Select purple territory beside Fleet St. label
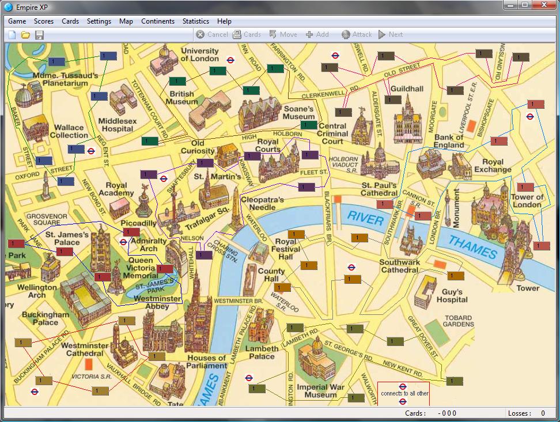The height and width of the screenshot is (422, 560). coord(307,187)
